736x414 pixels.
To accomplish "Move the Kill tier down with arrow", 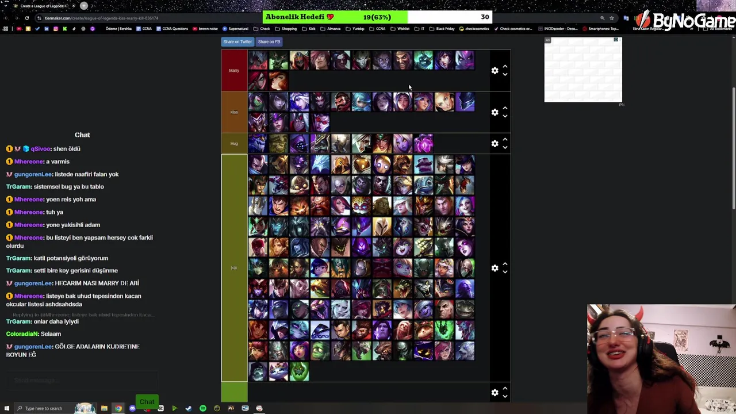I will (505, 272).
